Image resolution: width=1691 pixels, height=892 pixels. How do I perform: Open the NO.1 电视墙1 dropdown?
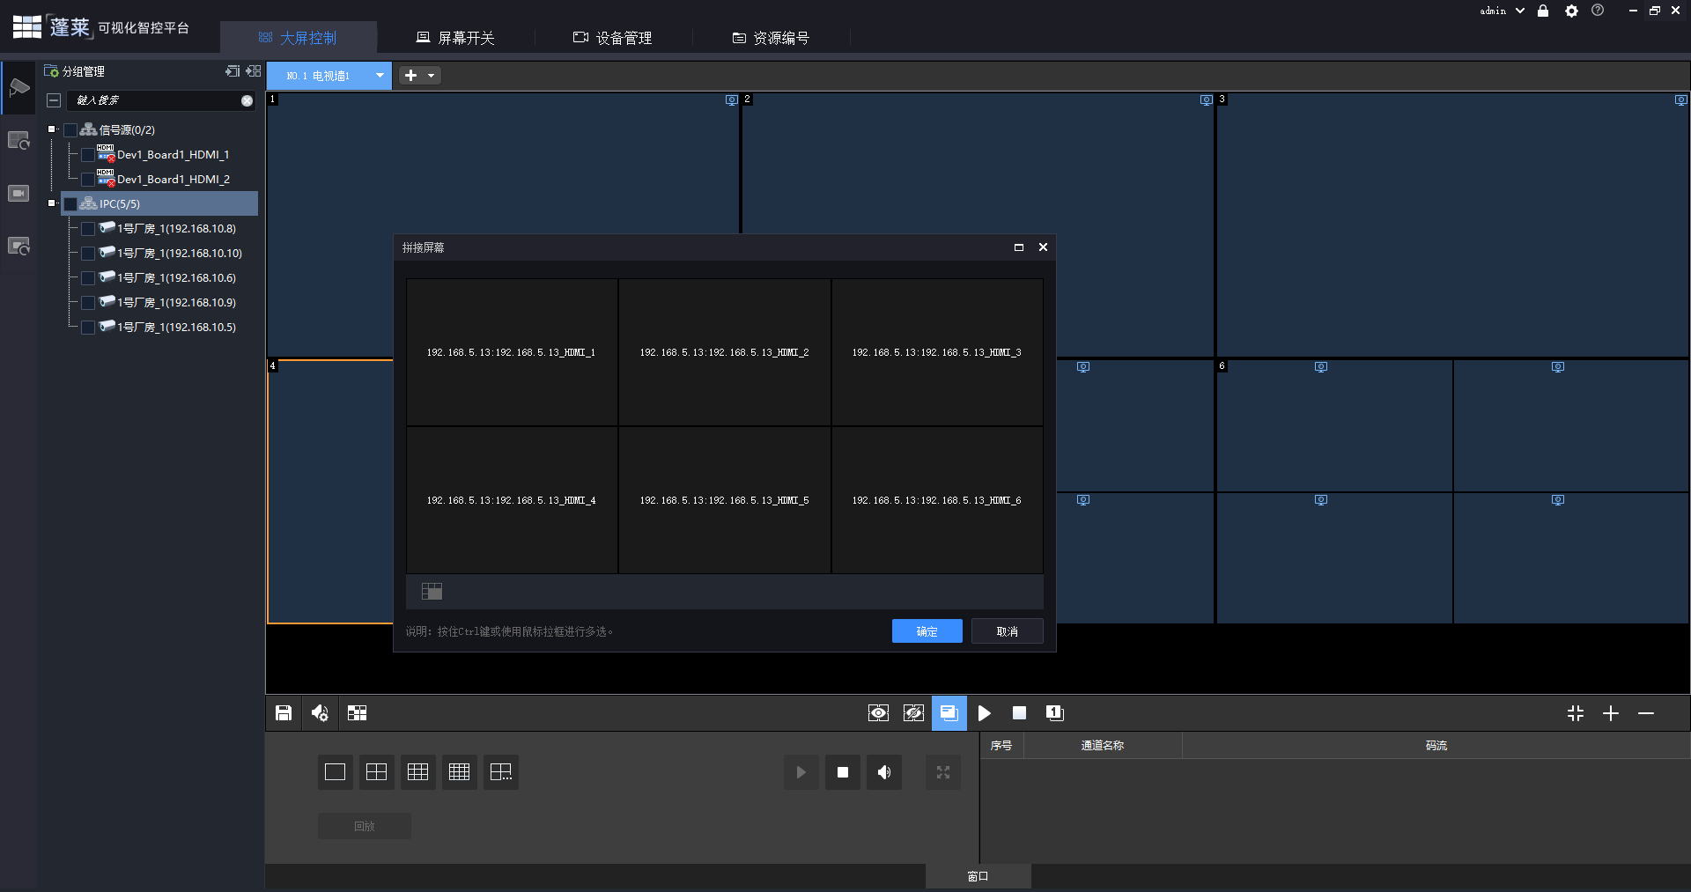click(380, 76)
